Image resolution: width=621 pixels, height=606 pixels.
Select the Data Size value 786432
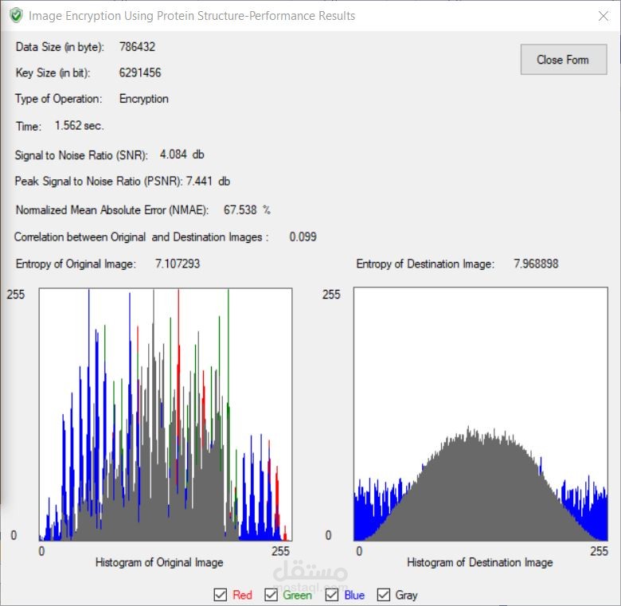(137, 47)
